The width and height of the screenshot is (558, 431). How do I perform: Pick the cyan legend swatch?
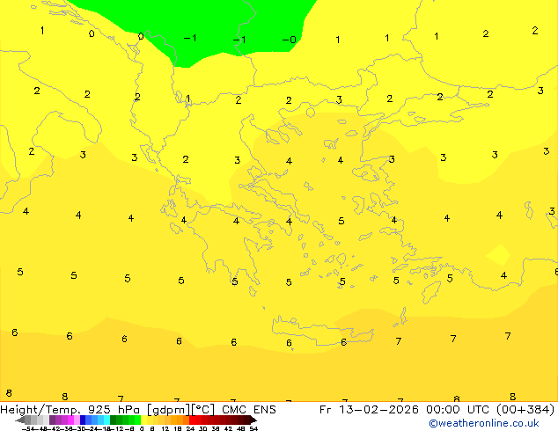pyautogui.click(x=106, y=420)
